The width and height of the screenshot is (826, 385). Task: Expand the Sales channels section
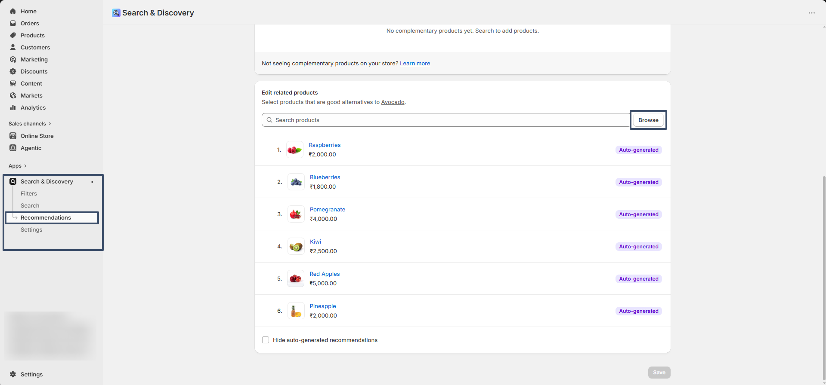coord(30,124)
